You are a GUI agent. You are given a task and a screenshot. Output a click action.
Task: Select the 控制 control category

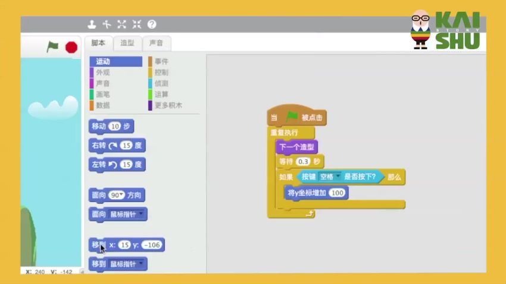pos(162,72)
